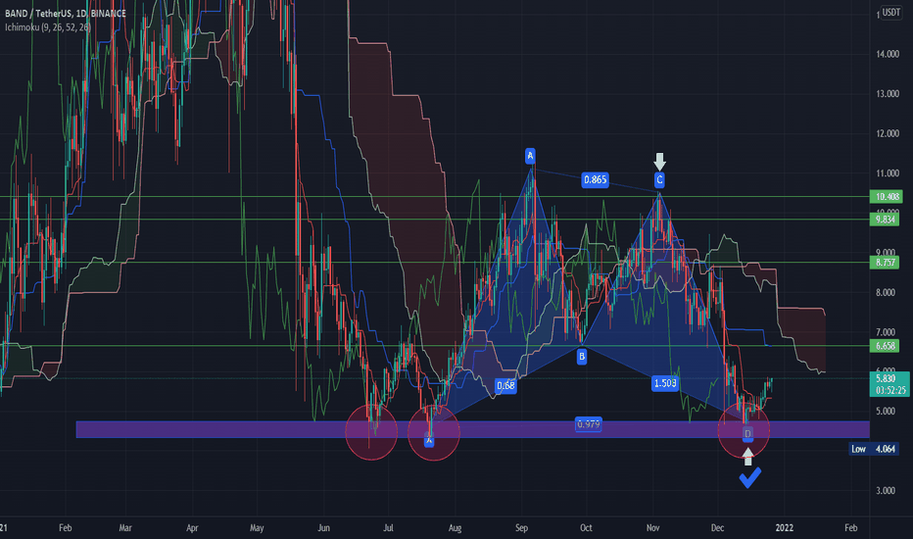This screenshot has height=539, width=913.
Task: Click 8.000 on the price axis
Action: (885, 292)
